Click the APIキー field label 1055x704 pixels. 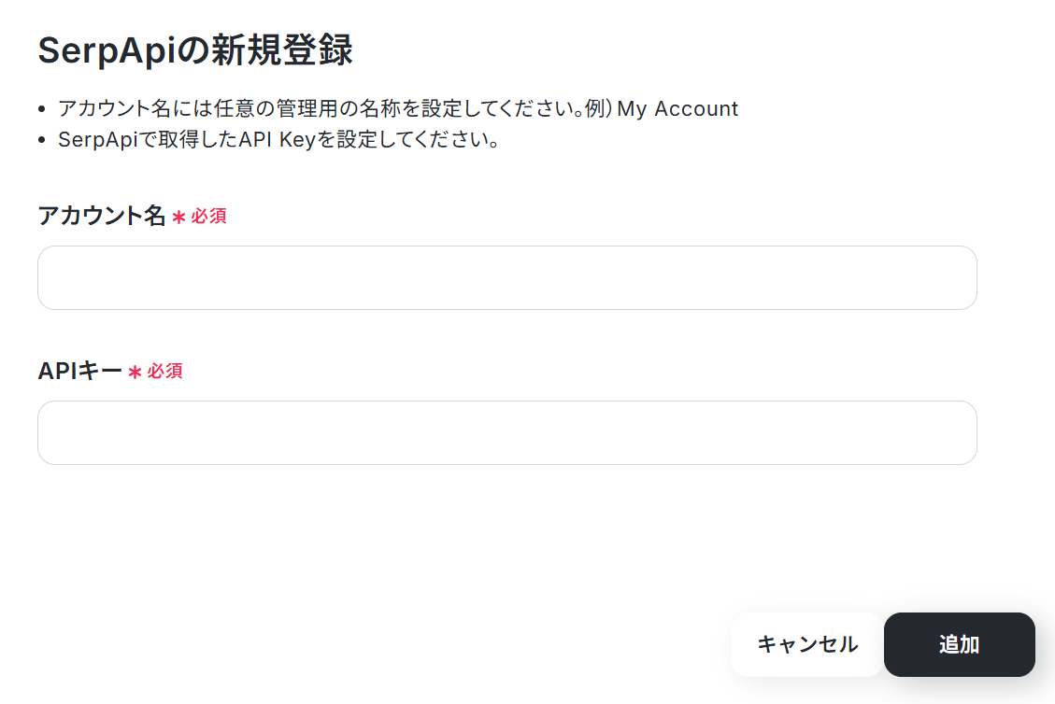point(79,371)
